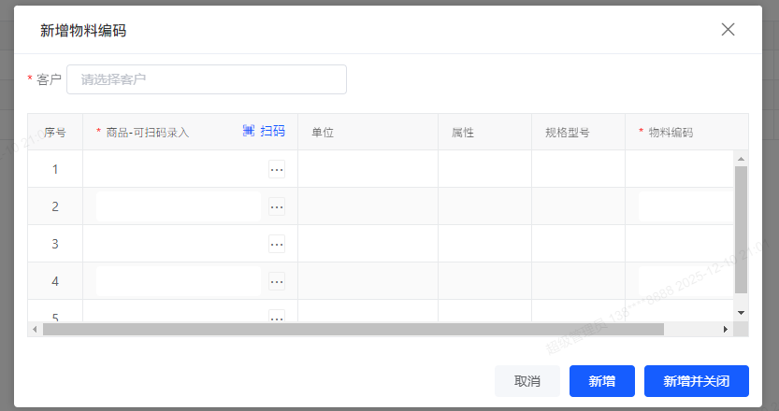The width and height of the screenshot is (779, 411).
Task: Open product picker ellipsis in row 1
Action: pyautogui.click(x=277, y=169)
